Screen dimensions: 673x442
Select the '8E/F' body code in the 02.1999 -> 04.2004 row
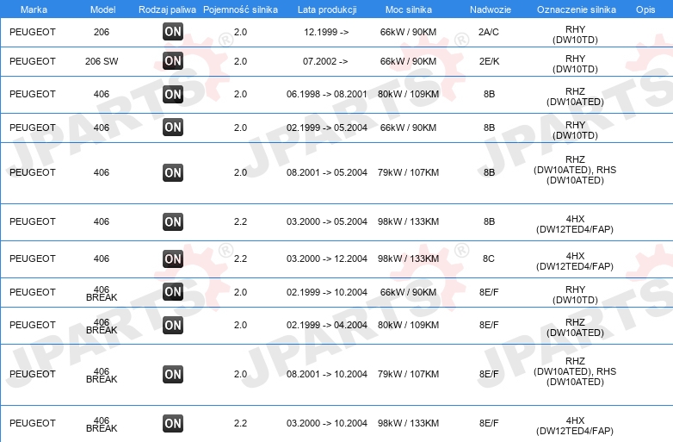tap(489, 325)
